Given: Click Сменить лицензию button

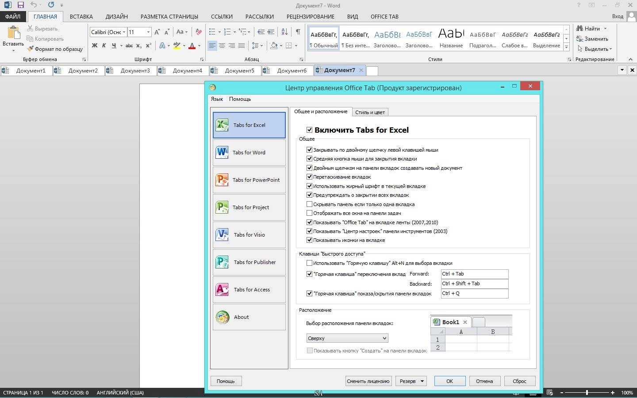Looking at the screenshot, I should click(x=368, y=381).
